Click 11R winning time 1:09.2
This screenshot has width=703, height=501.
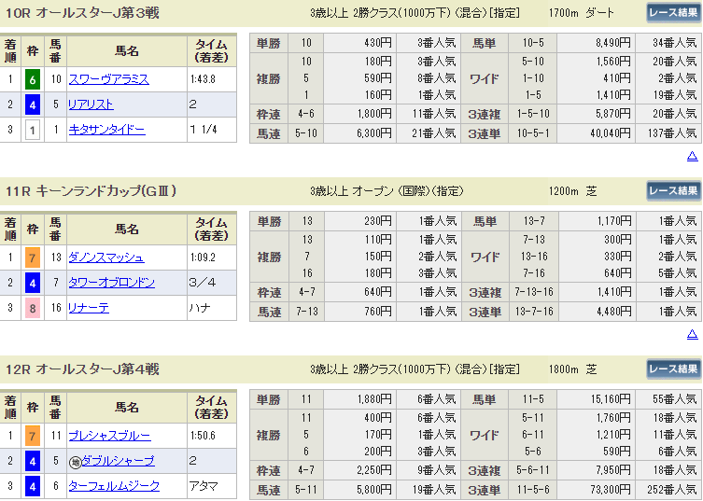pos(204,257)
